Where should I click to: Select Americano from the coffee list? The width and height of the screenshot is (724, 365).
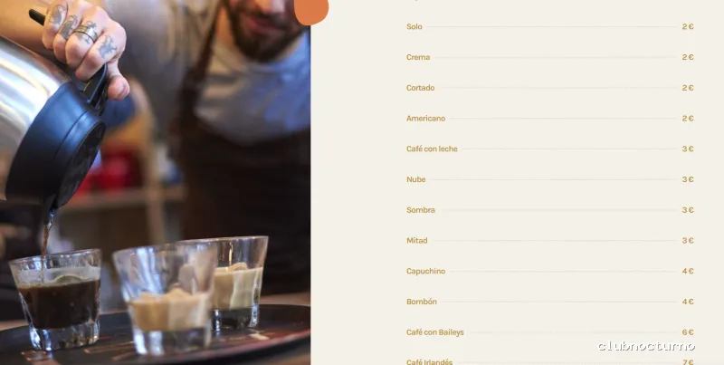pyautogui.click(x=425, y=119)
